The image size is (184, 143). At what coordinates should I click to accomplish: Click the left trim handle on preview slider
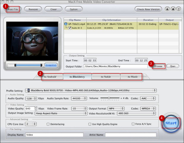coord(15,65)
